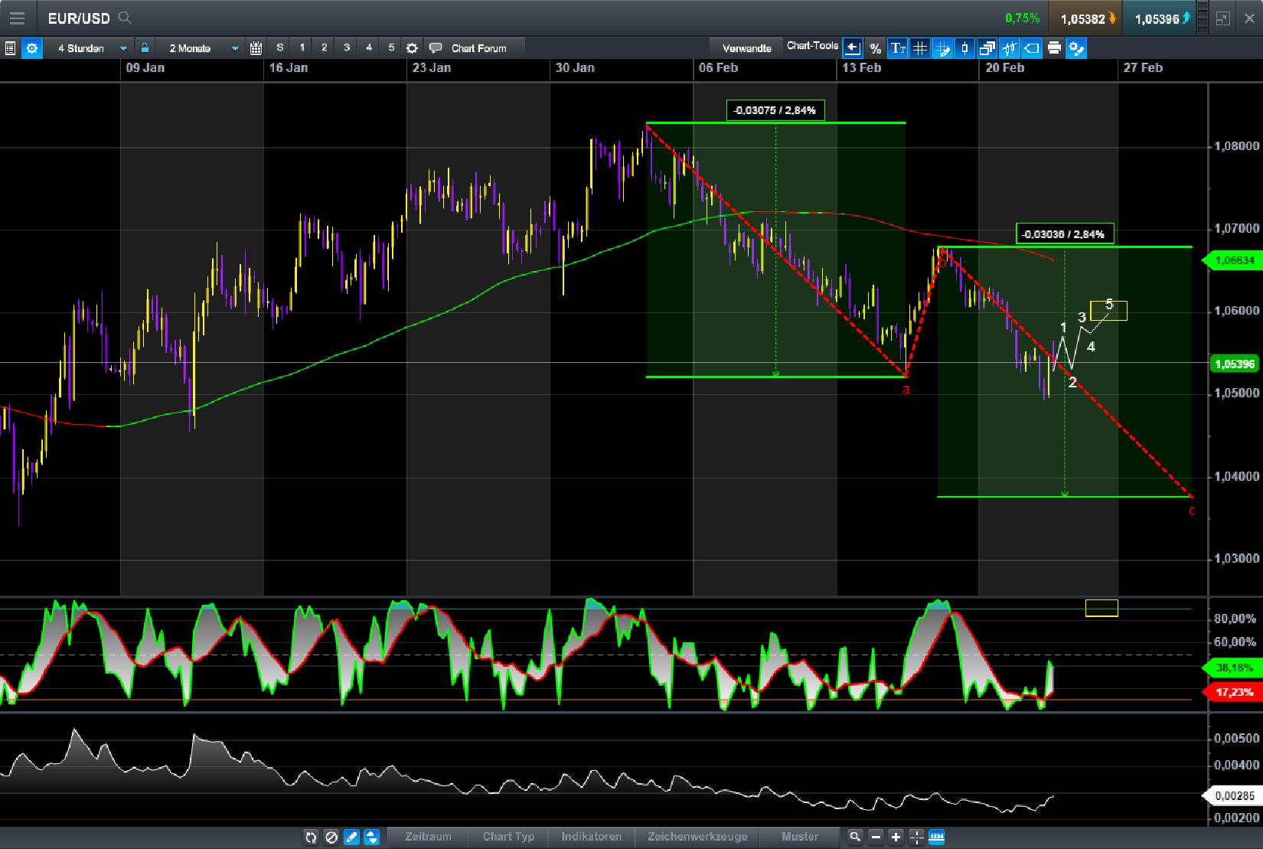Open the Indikatoren menu
This screenshot has height=849, width=1263.
(x=591, y=837)
